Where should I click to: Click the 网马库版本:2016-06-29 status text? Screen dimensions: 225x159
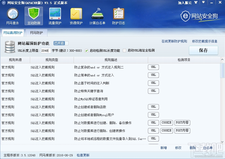coord(56,155)
